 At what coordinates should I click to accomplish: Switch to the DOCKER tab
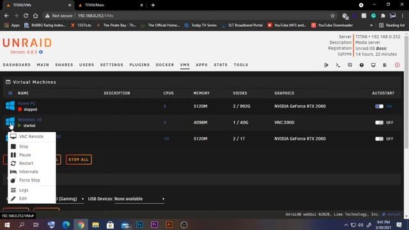(165, 65)
